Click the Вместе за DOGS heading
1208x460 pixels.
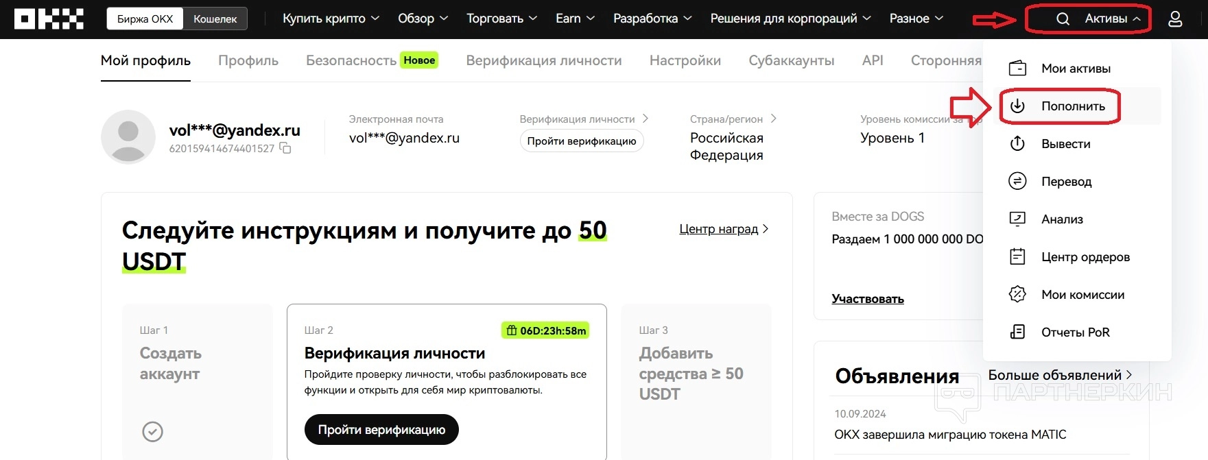coord(877,217)
